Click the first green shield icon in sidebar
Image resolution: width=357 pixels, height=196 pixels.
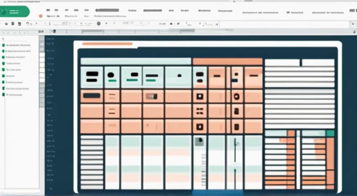pos(3,45)
